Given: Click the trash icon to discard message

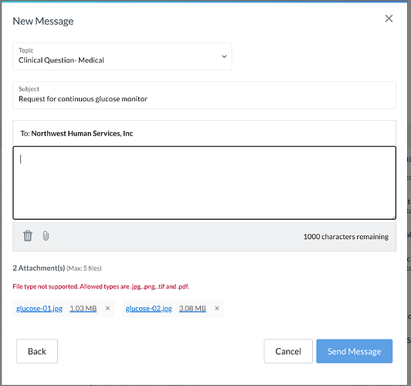Looking at the screenshot, I should [x=28, y=236].
